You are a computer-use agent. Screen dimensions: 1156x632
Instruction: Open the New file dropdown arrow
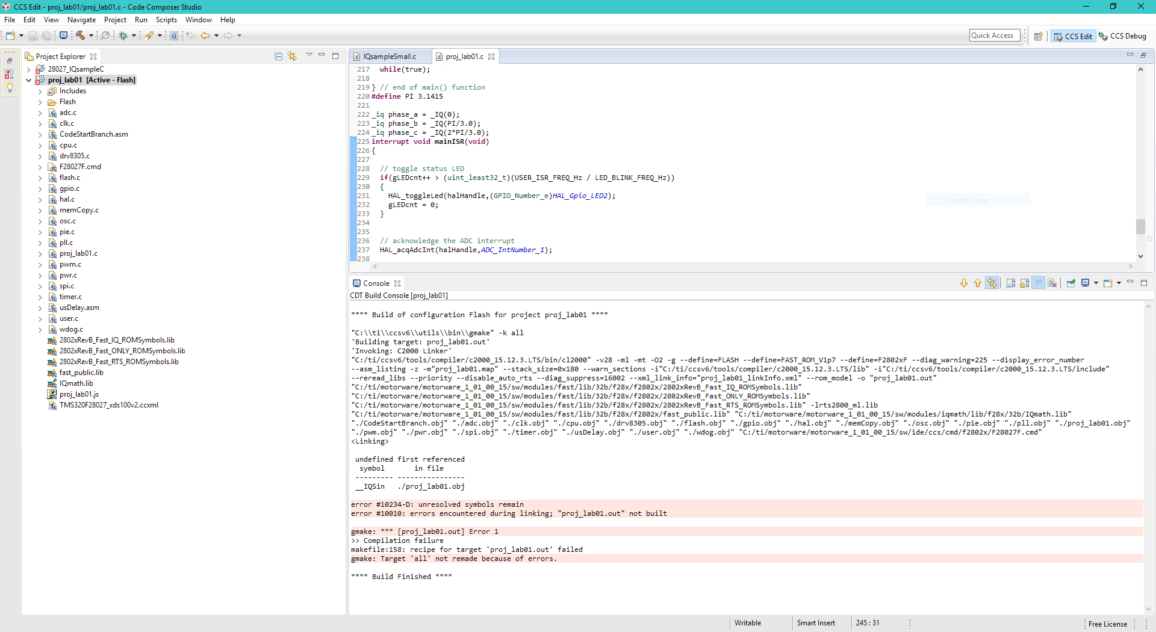click(22, 36)
